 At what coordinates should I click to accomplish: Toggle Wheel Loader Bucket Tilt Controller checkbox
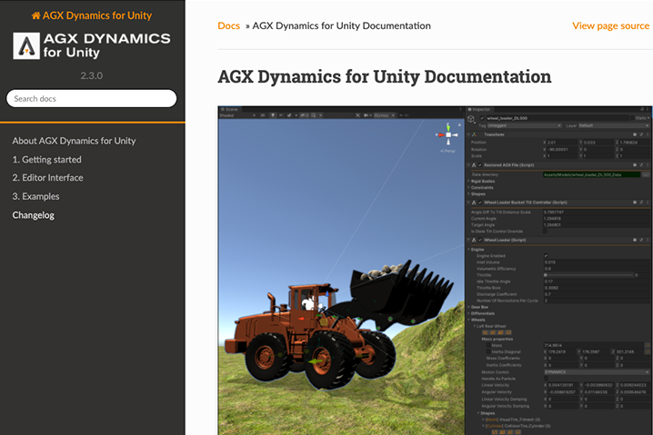coord(480,203)
